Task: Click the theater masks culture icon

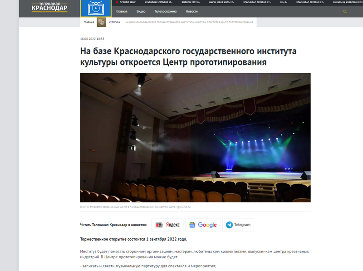Action: point(101,22)
